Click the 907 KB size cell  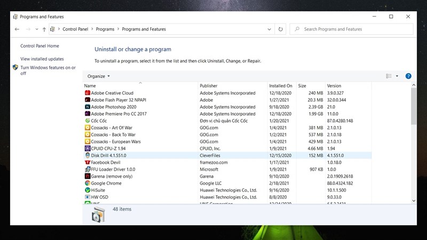point(316,169)
